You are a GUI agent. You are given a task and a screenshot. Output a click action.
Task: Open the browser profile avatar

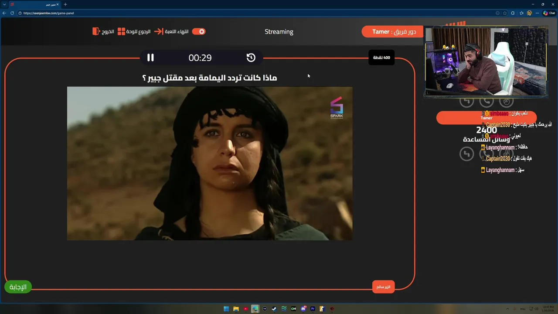(529, 13)
